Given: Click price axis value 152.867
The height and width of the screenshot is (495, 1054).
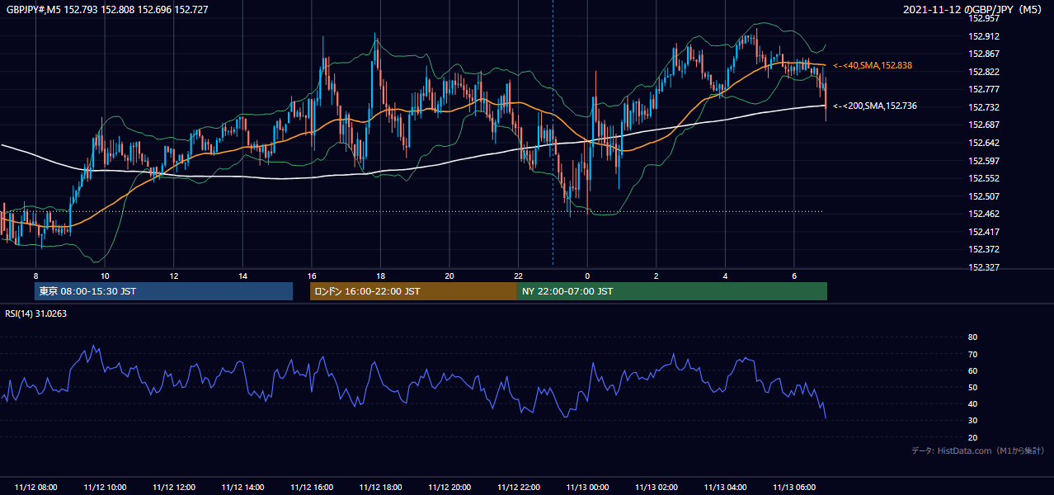Looking at the screenshot, I should tap(984, 54).
